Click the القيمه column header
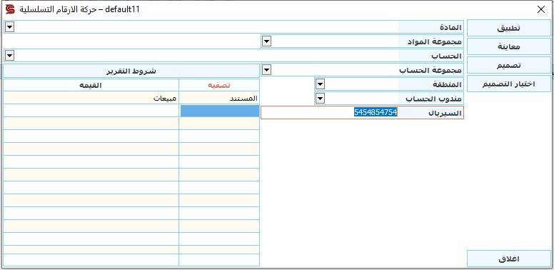The image size is (554, 270). pos(91,85)
